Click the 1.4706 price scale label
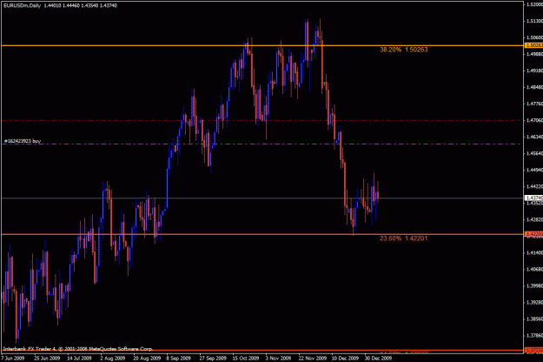This screenshot has width=543, height=362. coord(534,120)
